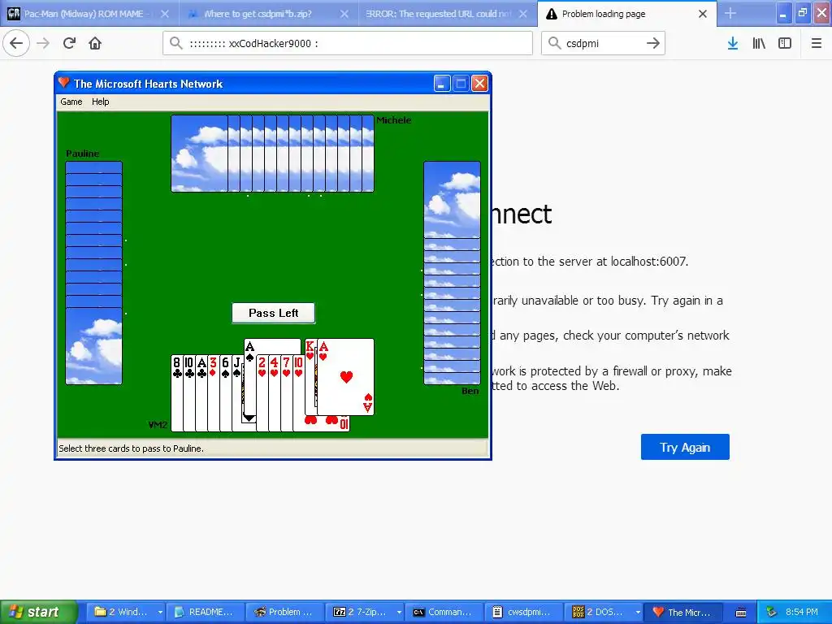832x624 pixels.
Task: Select the 2 of hearts card
Action: [262, 393]
